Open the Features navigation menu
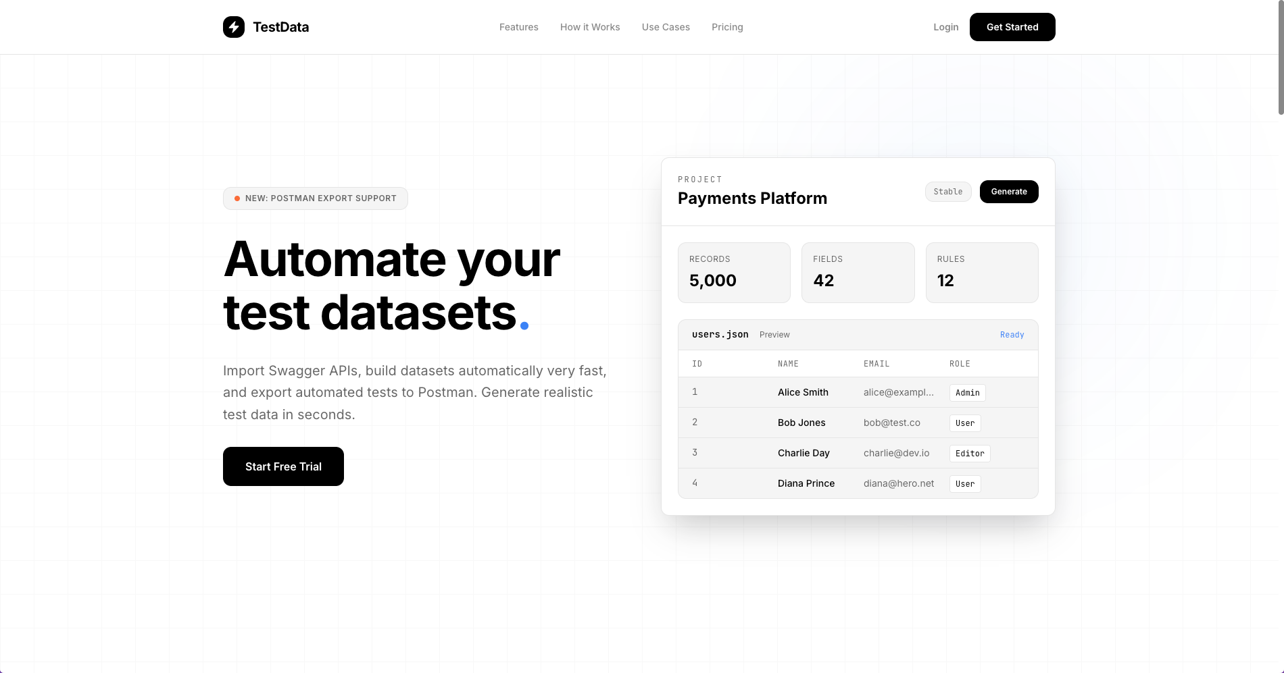 click(x=518, y=27)
